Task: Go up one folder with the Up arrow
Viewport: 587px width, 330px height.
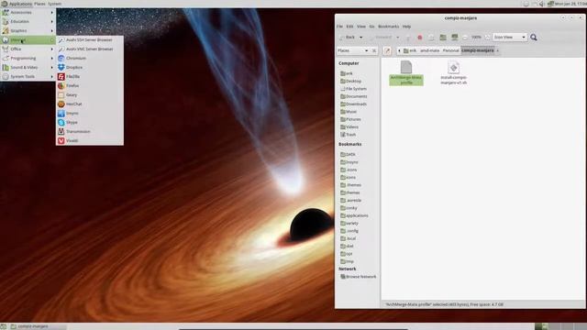Action: click(x=408, y=38)
